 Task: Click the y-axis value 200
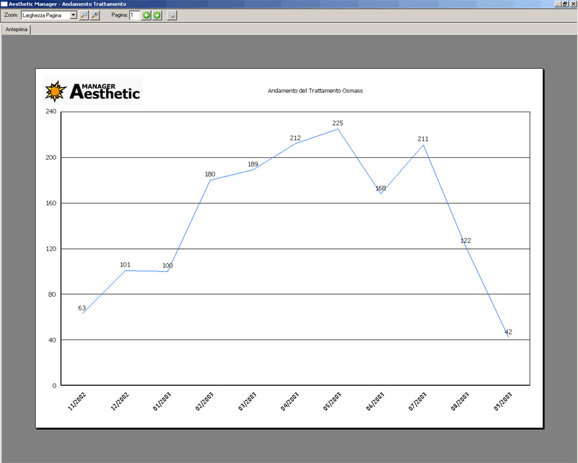(x=51, y=158)
